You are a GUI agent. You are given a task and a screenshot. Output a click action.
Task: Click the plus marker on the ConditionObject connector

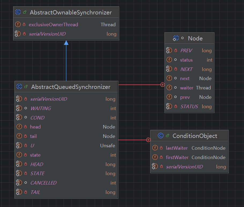point(148,140)
